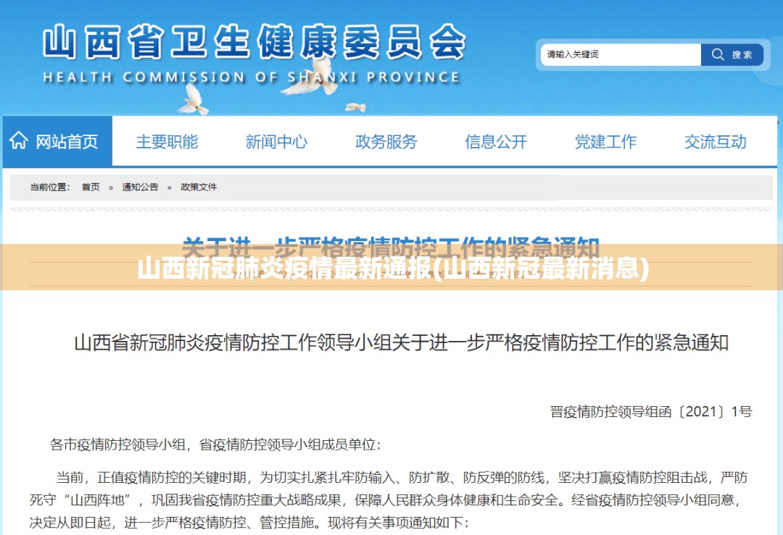Click paragraph text starting 当前，正值疫情防控的关键时期
Screen dimensions: 783x535
pyautogui.click(x=389, y=500)
